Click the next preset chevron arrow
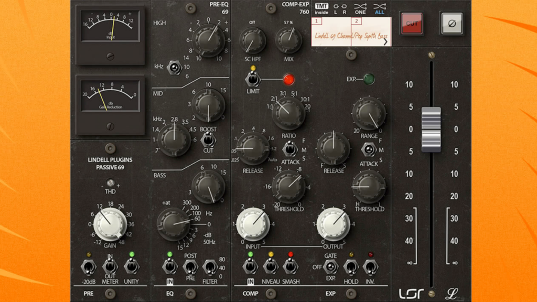The width and height of the screenshot is (537, 302). coord(385,41)
